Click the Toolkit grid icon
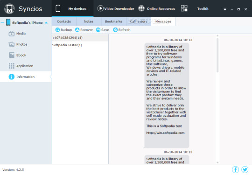Image resolution: width=252 pixels, height=175 pixels. coord(184,8)
